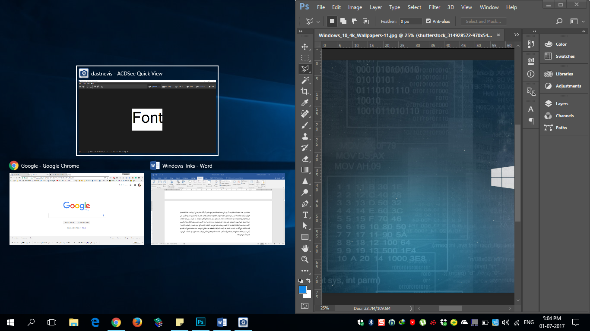Open the File menu
Image resolution: width=590 pixels, height=331 pixels.
(x=321, y=7)
